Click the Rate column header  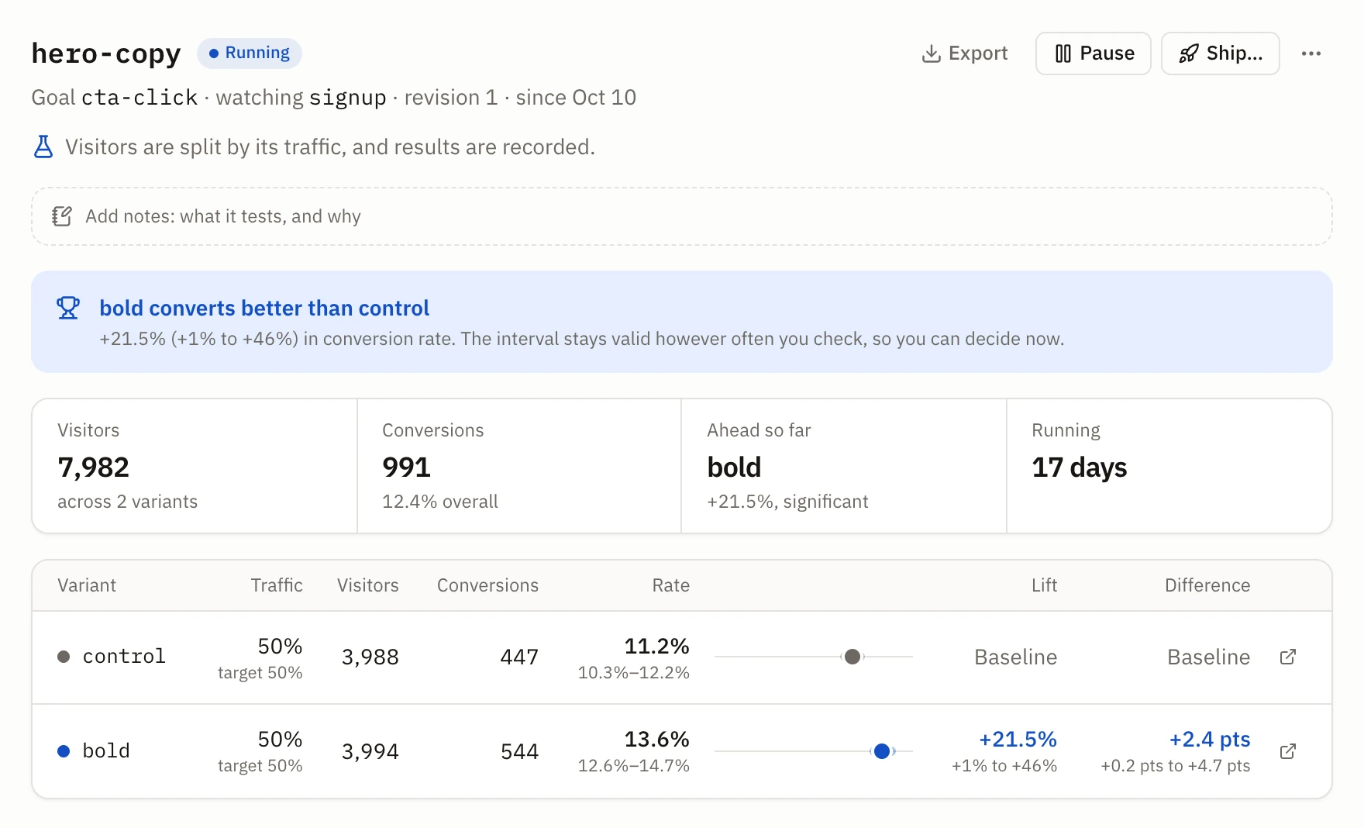pos(670,585)
